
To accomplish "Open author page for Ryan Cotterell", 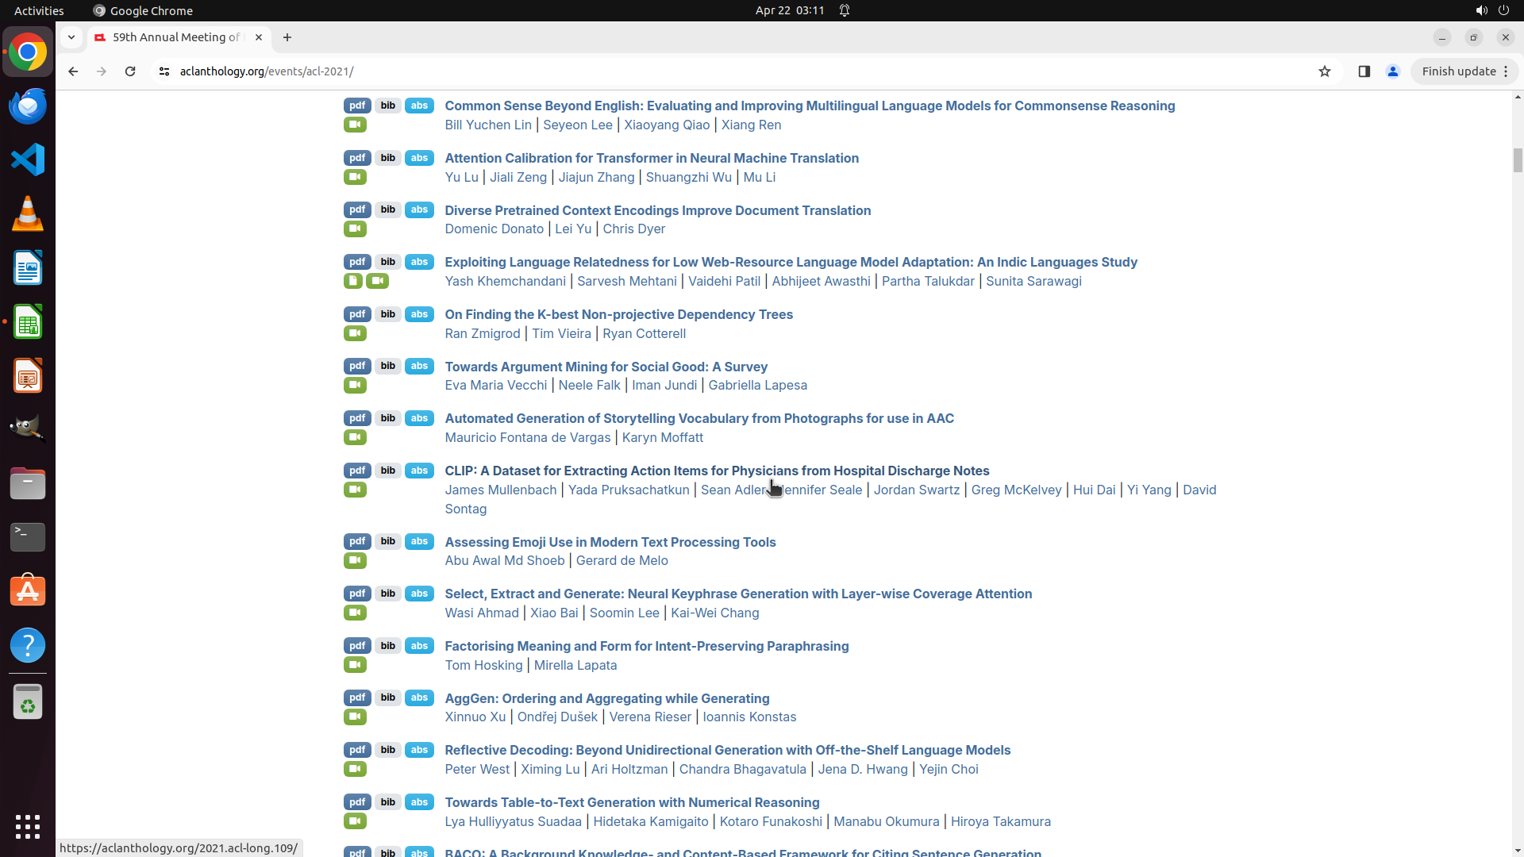I will pos(644,333).
